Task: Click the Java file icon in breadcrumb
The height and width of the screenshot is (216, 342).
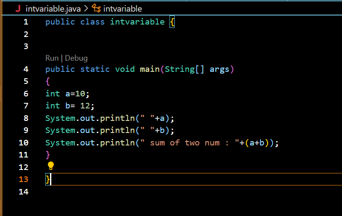Action: 18,9
